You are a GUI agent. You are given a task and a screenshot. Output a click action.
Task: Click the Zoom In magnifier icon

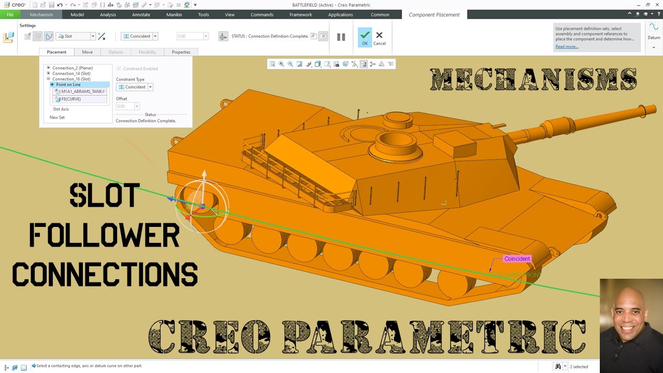tap(281, 64)
